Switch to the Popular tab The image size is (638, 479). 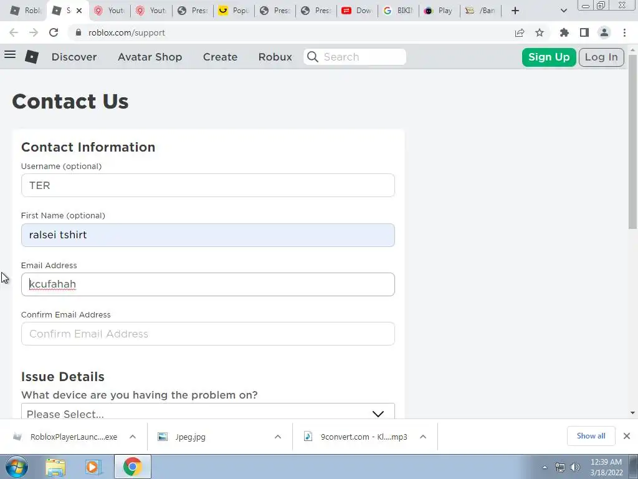tap(234, 11)
